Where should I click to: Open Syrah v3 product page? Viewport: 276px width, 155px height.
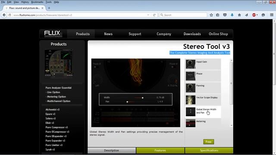(50, 149)
